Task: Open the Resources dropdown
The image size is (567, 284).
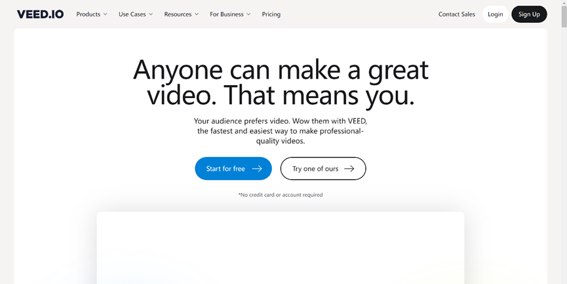Action: [181, 14]
